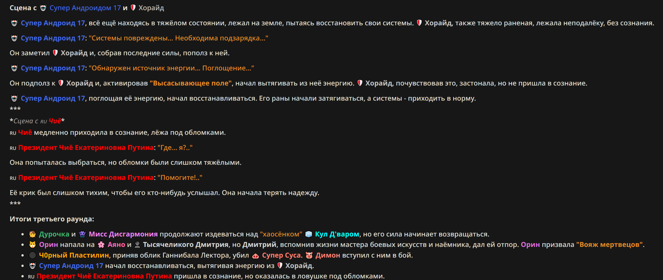Click the red emoji beside Супер Суса
The width and height of the screenshot is (663, 280).
pyautogui.click(x=255, y=255)
